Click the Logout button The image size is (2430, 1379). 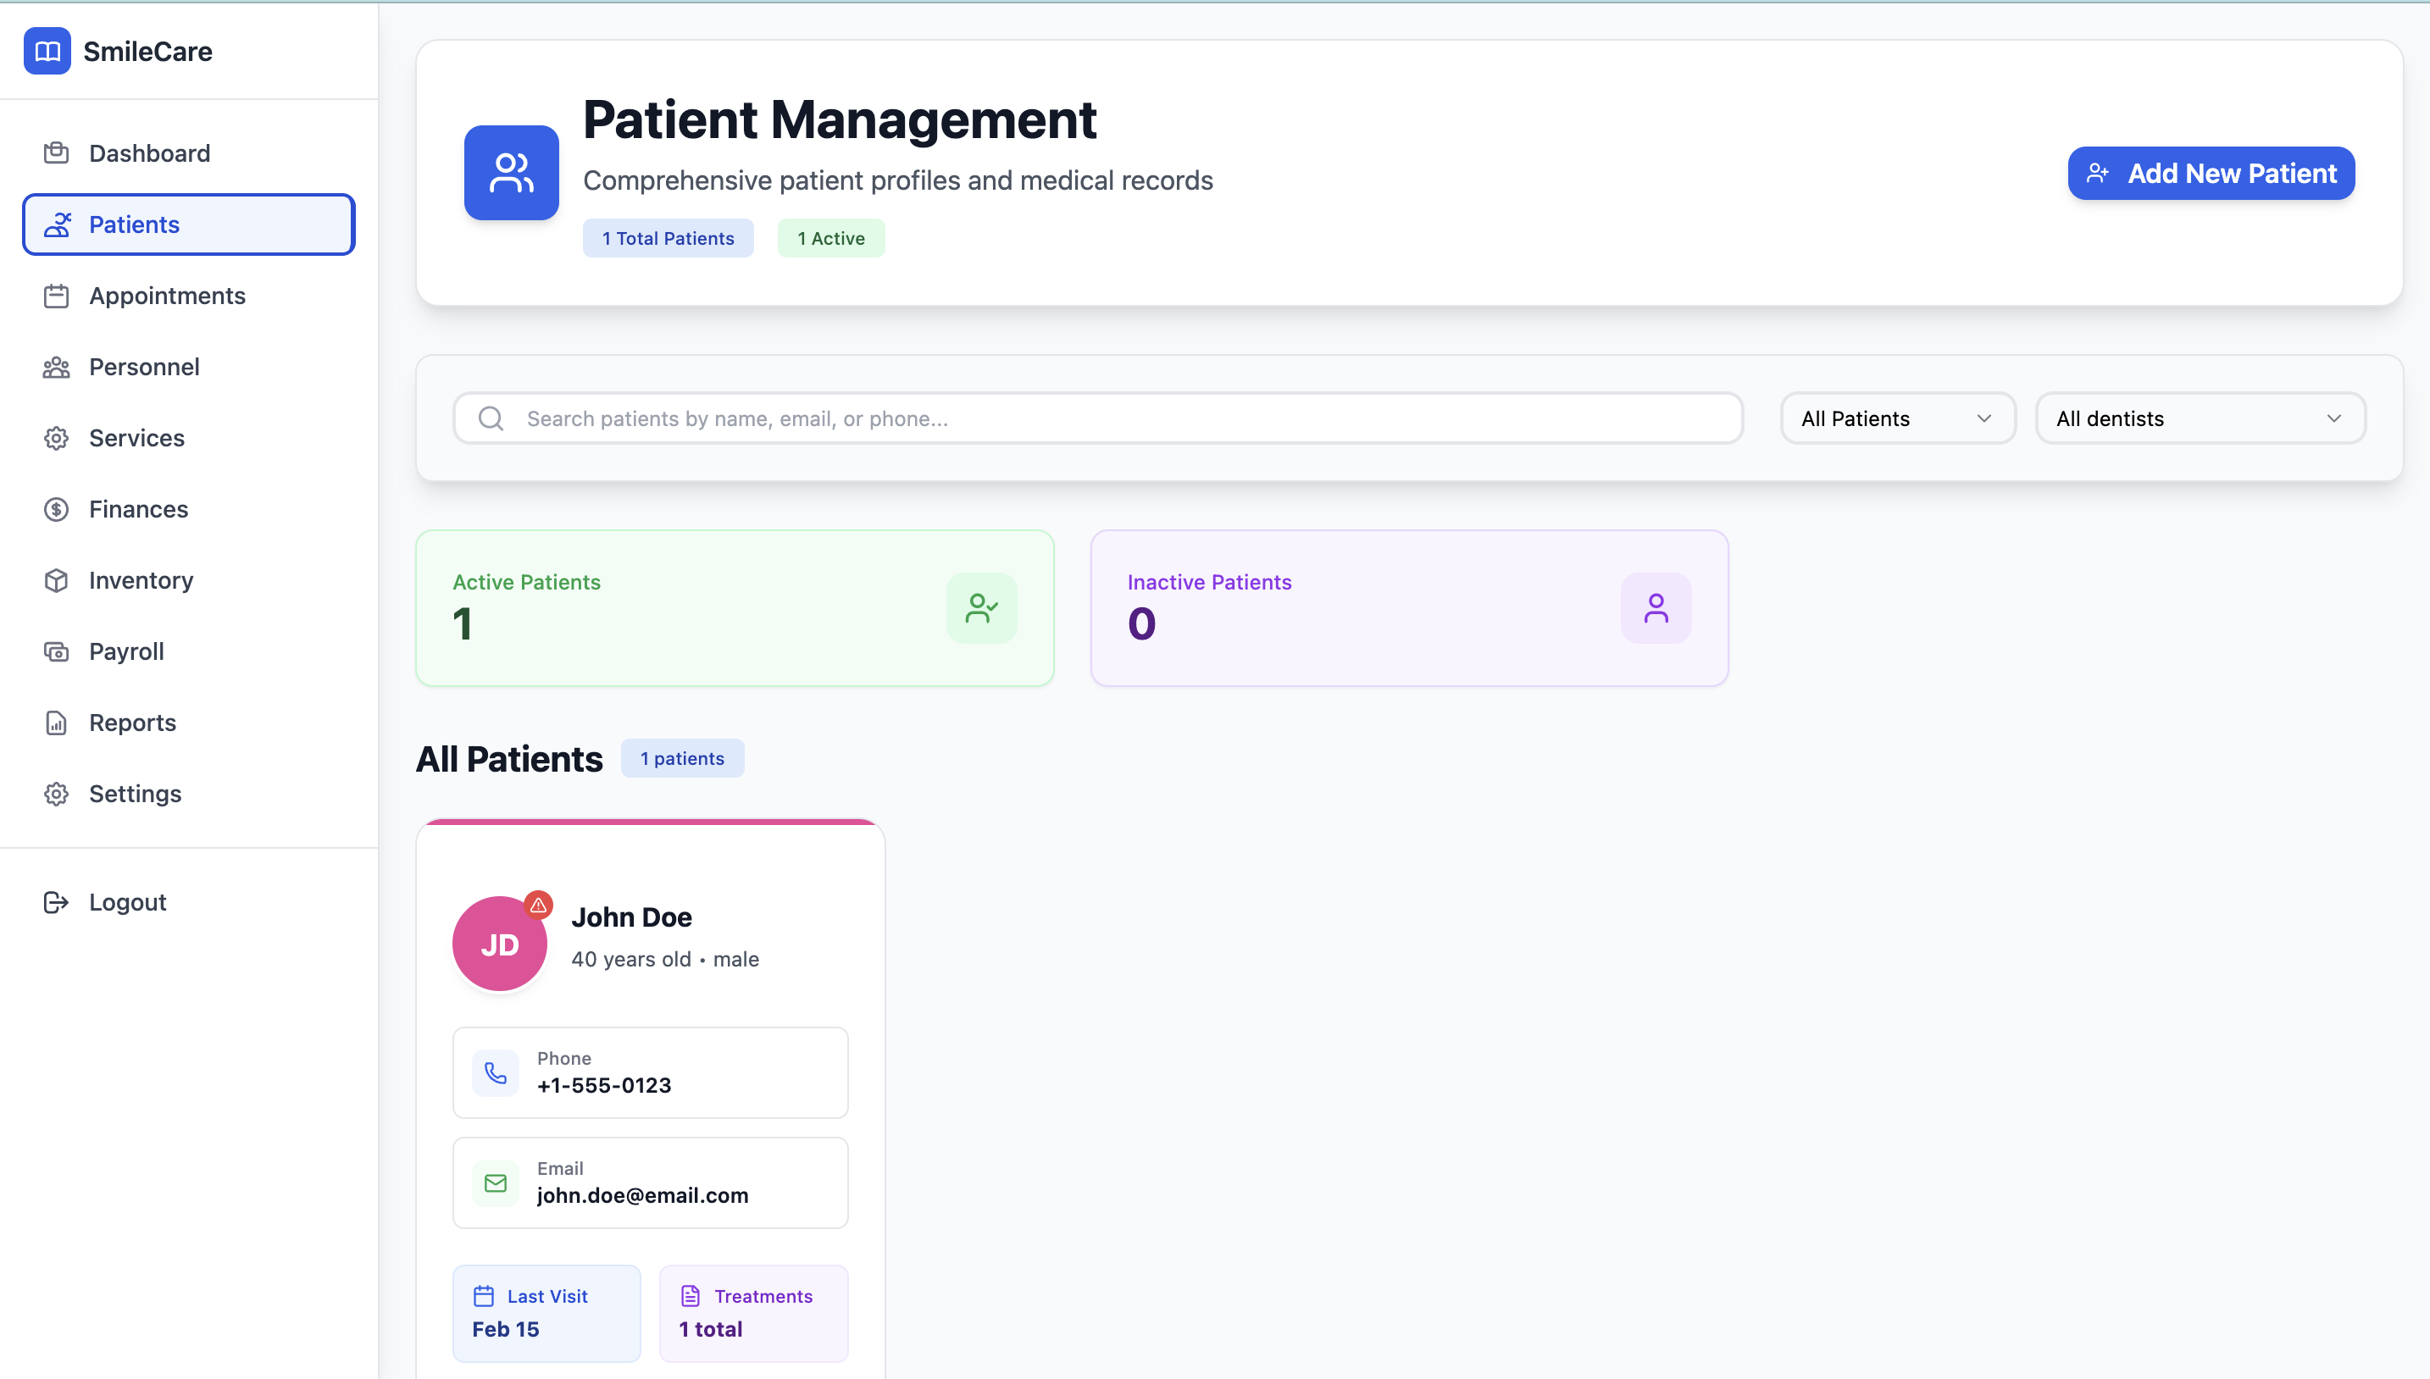[127, 903]
